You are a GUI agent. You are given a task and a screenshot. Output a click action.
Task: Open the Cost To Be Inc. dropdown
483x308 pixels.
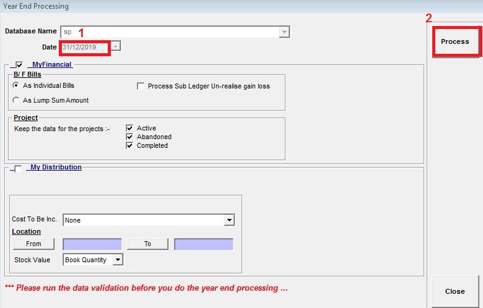click(x=229, y=220)
